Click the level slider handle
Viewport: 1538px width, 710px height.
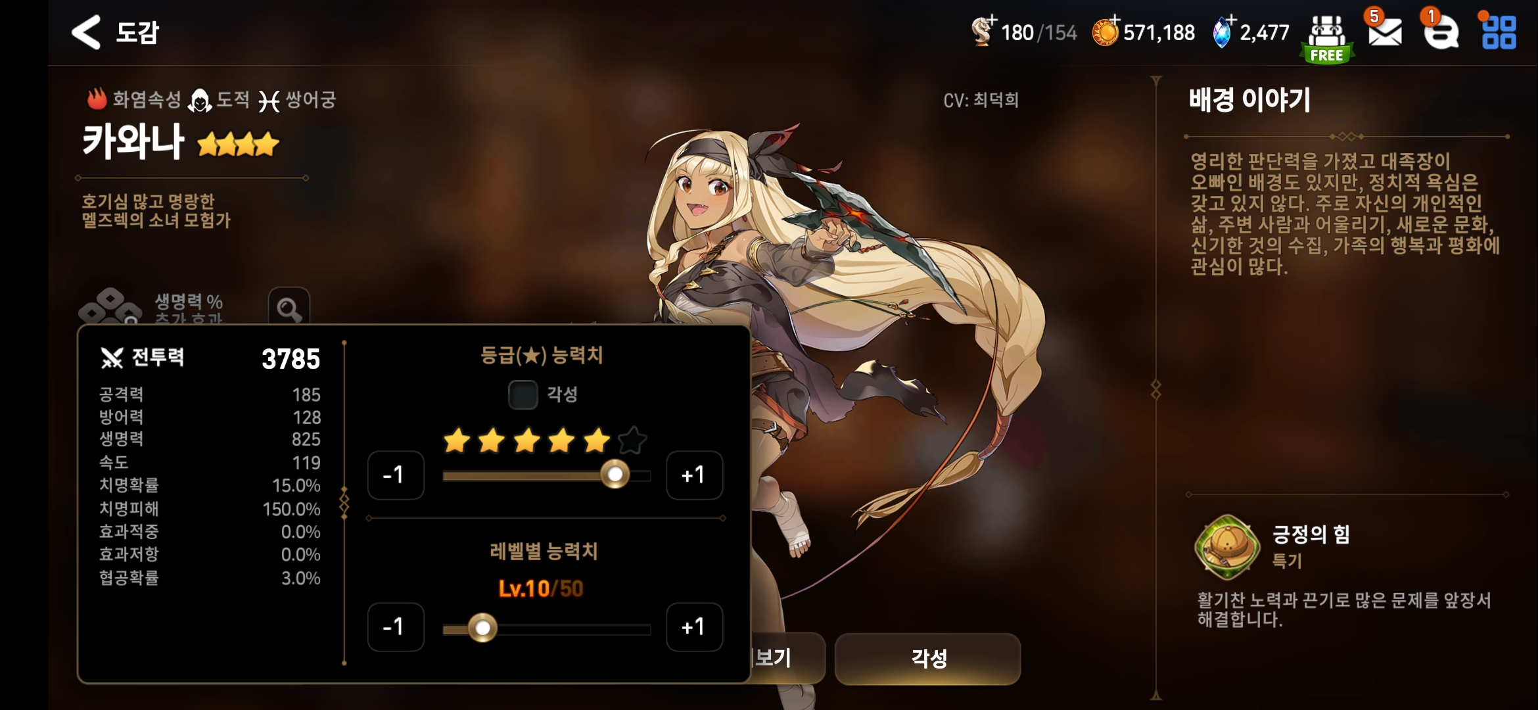482,628
